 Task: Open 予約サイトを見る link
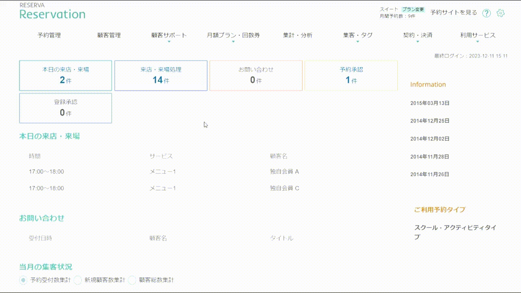pos(453,13)
